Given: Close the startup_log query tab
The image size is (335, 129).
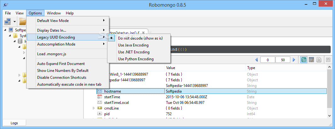Looking at the screenshot, I should click(143, 33).
